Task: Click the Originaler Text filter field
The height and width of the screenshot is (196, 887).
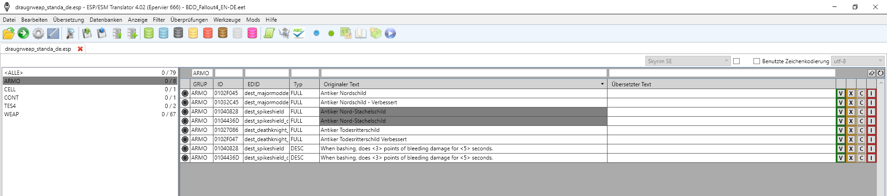Action: (x=463, y=73)
